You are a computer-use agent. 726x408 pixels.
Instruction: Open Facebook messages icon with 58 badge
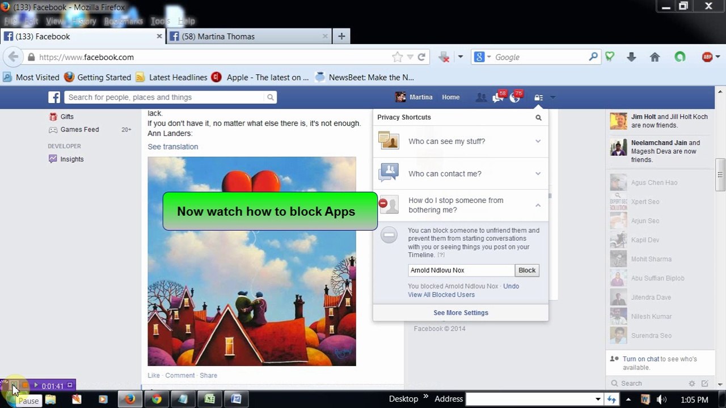(498, 97)
